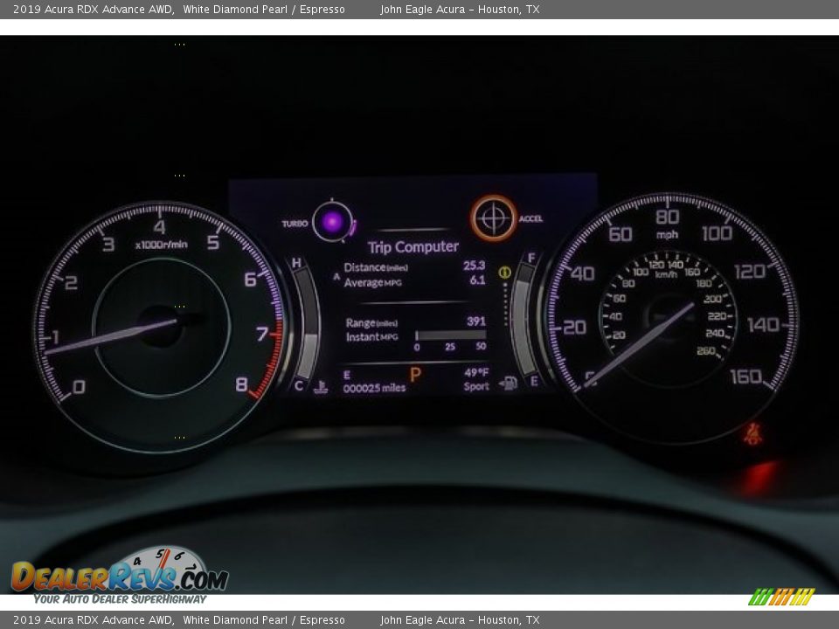Click the orange P gear position indicator
Screen dimensions: 839x629
click(x=415, y=373)
